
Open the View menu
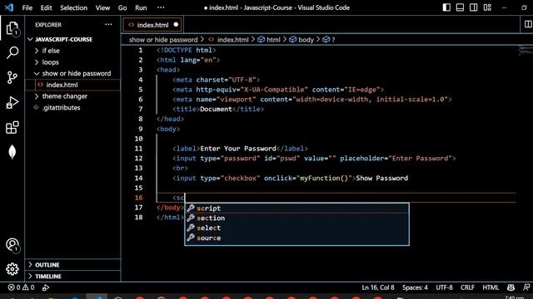pyautogui.click(x=102, y=7)
